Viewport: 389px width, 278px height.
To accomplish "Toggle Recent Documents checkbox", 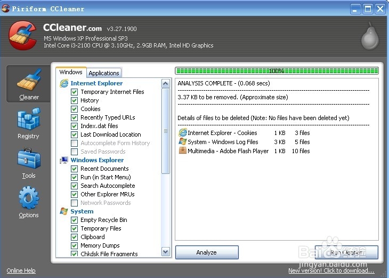I will pos(74,169).
